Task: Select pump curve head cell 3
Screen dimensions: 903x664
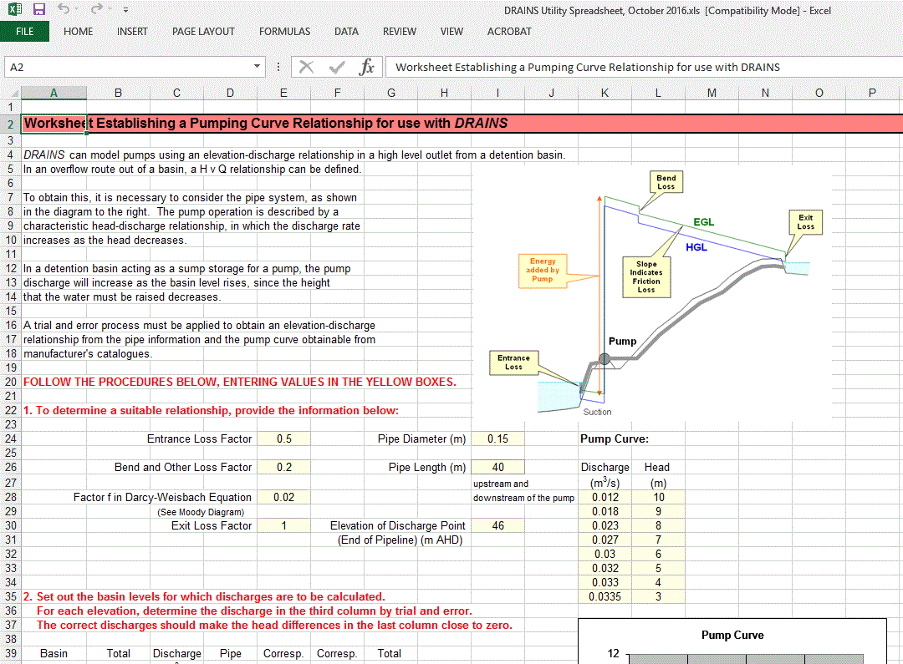Action: [658, 596]
